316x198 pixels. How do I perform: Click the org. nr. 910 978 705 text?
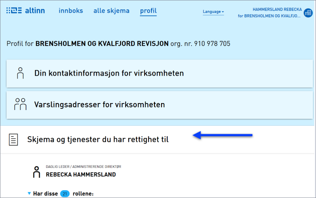(200, 44)
